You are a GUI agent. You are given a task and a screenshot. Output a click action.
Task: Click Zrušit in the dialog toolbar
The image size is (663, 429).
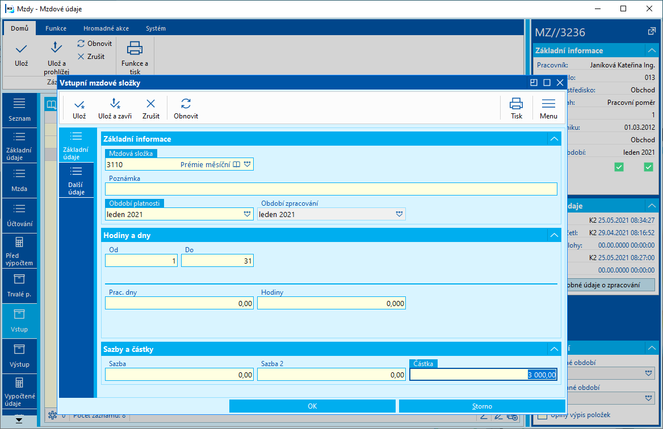(150, 108)
